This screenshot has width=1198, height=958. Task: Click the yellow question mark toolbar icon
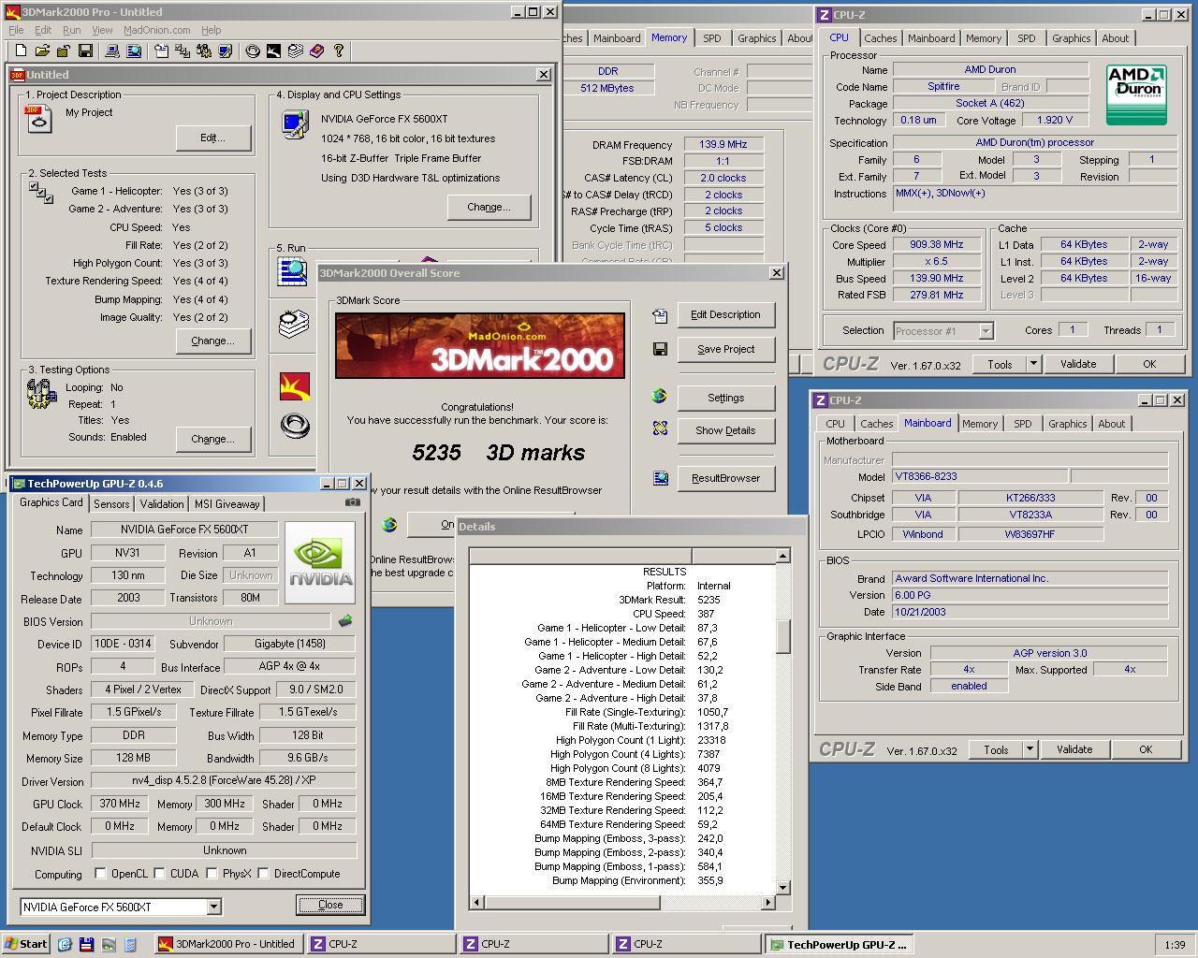point(339,51)
